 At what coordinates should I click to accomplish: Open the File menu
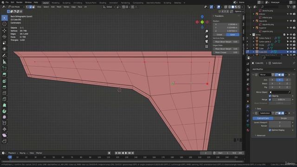pyautogui.click(x=7, y=2)
